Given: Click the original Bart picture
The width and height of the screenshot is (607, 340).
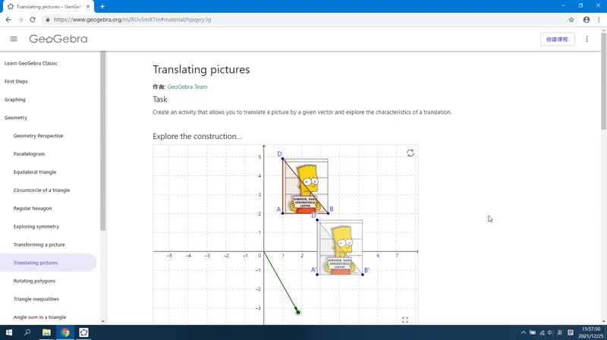Looking at the screenshot, I should pos(306,186).
